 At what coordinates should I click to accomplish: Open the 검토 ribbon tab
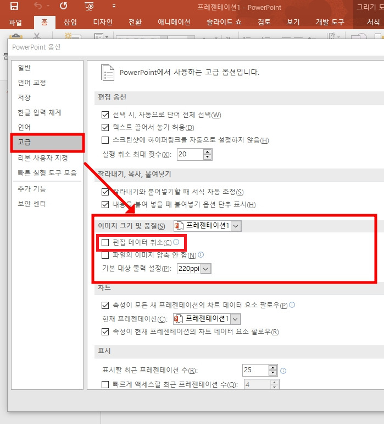tap(264, 22)
